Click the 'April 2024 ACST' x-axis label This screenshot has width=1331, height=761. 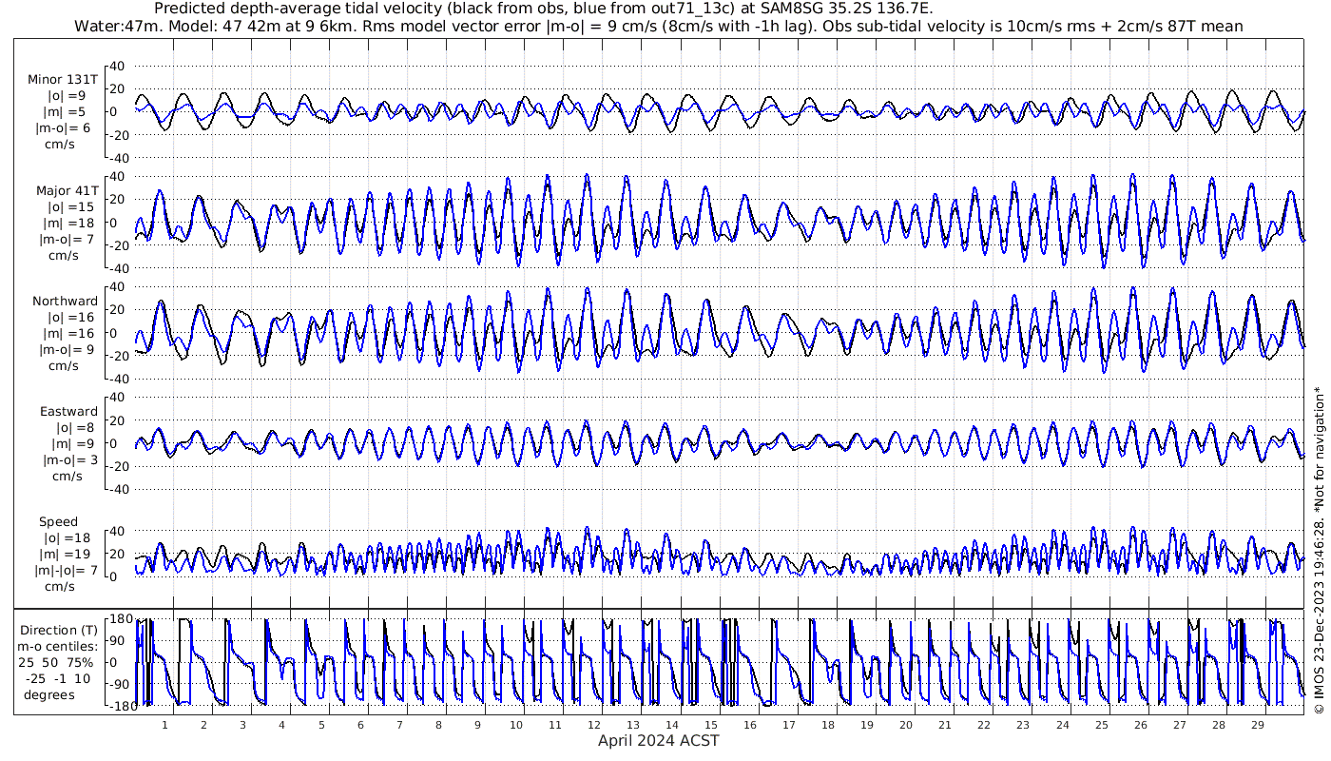tap(659, 740)
